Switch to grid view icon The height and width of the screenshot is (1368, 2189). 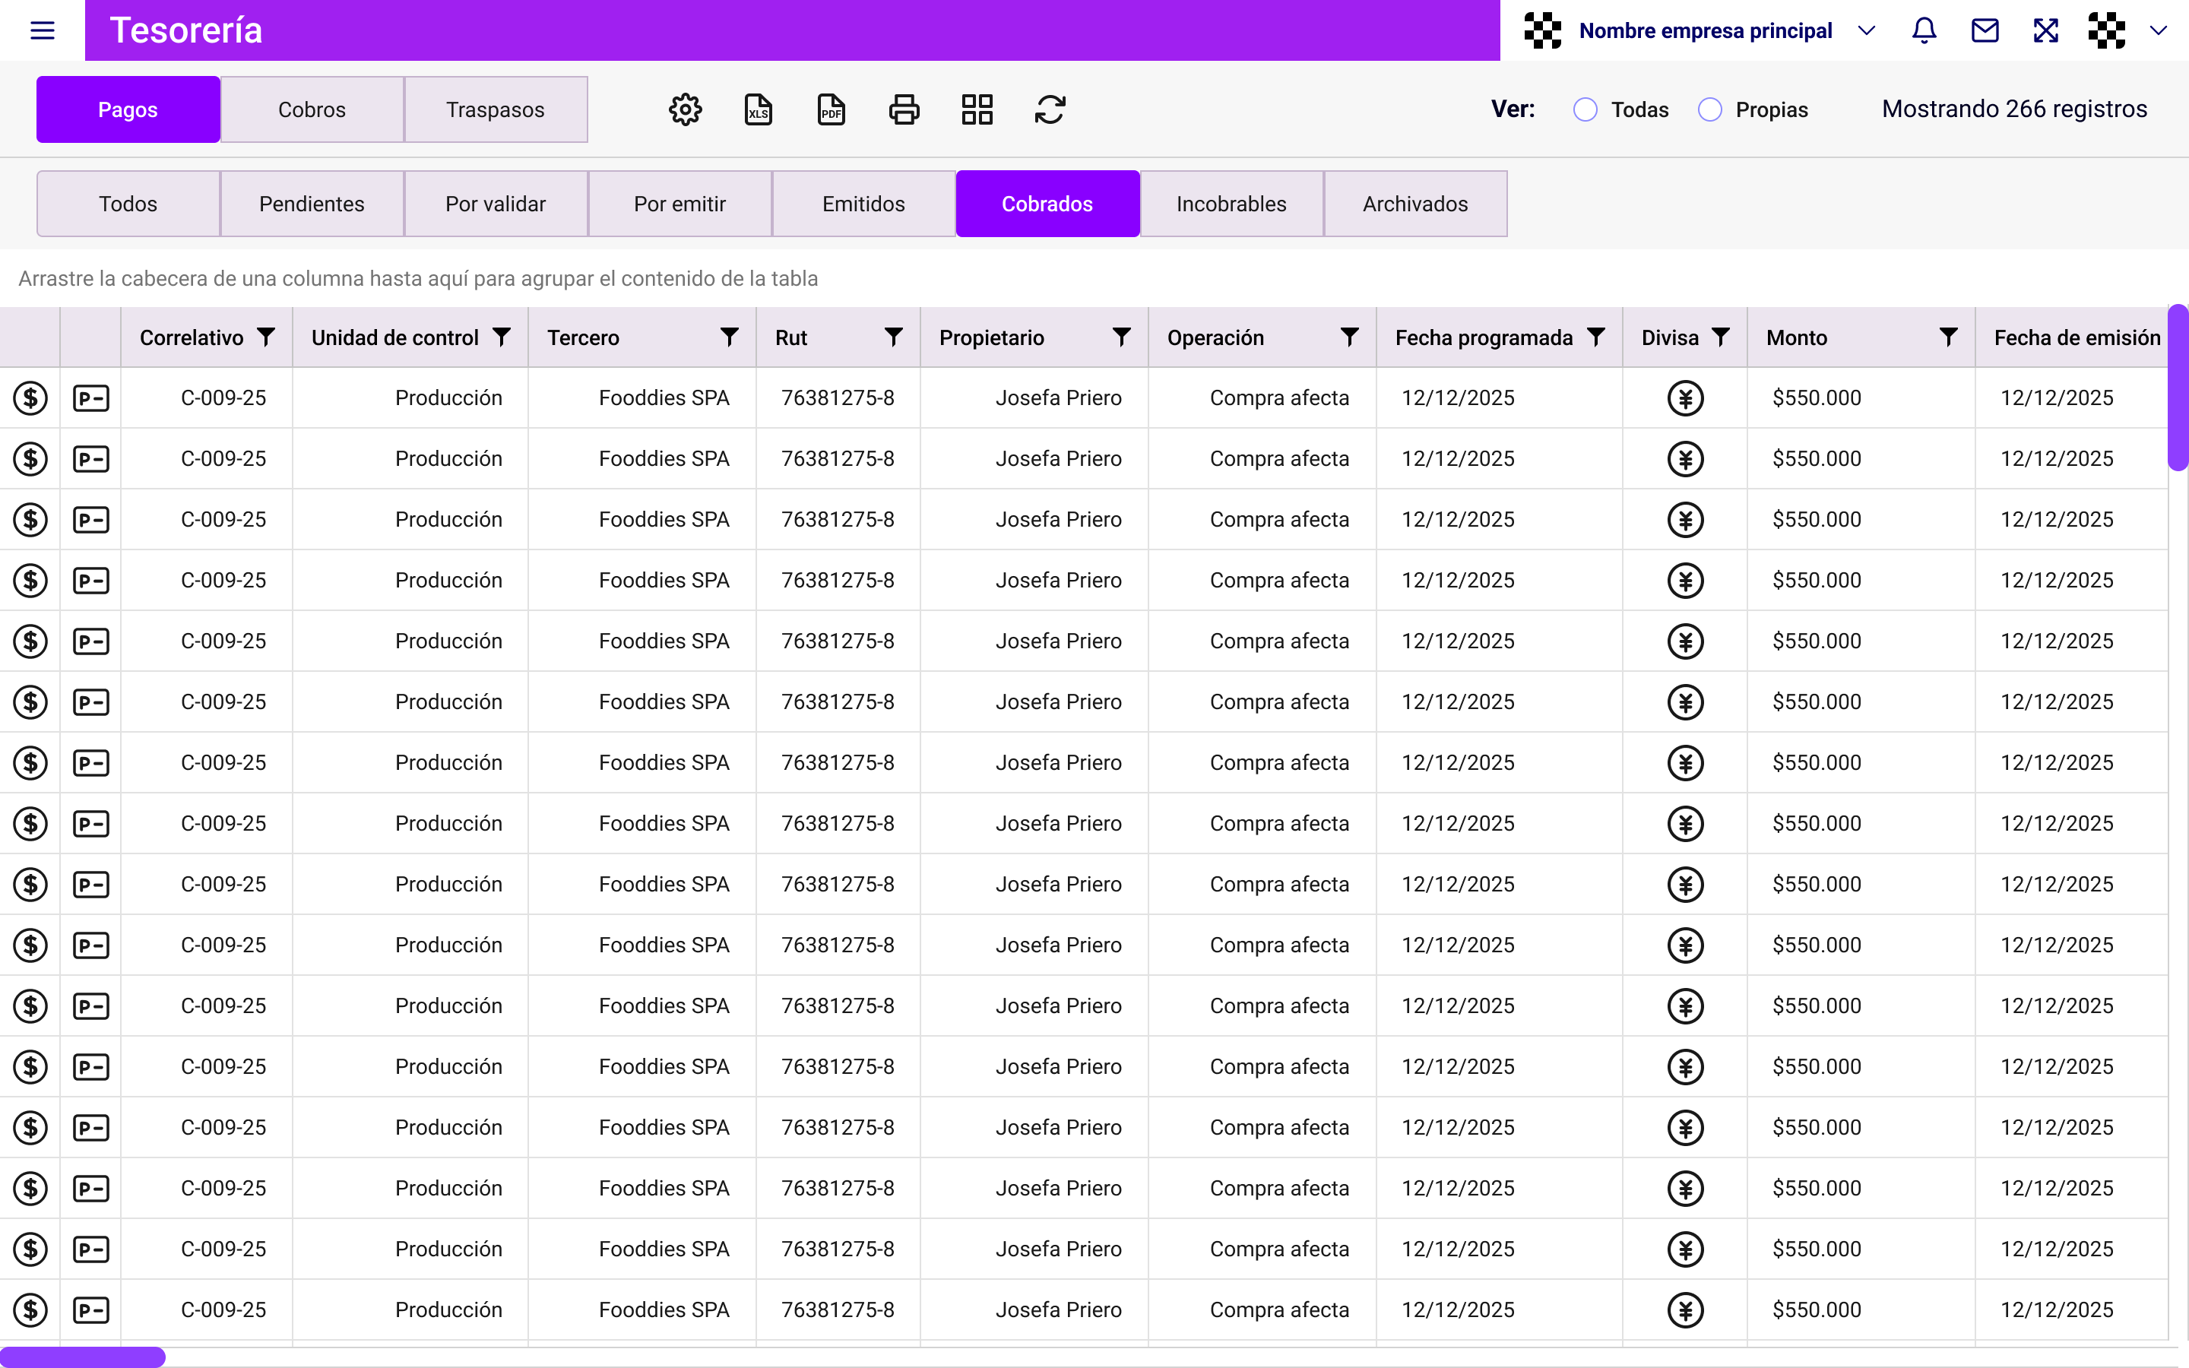pyautogui.click(x=977, y=109)
